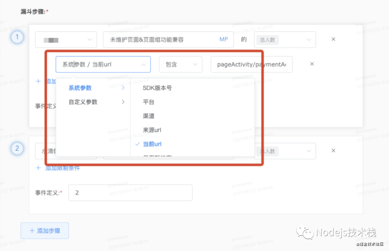Click the X on the filter condition row
This screenshot has height=251, width=389.
[312, 64]
